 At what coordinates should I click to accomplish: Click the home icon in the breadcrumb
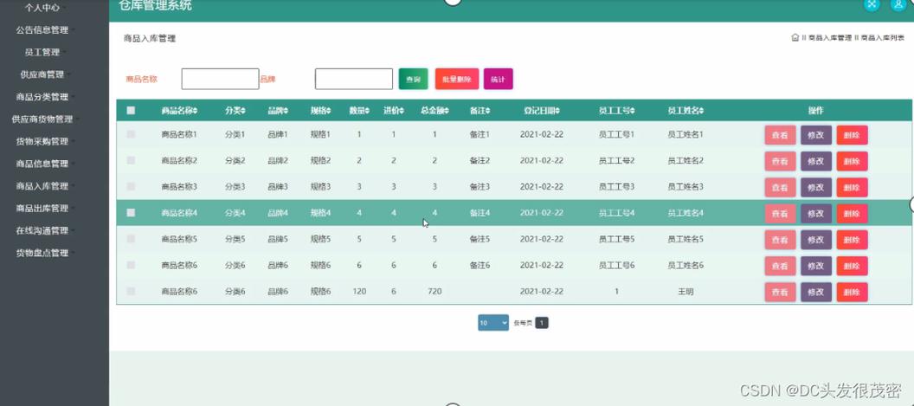[795, 38]
